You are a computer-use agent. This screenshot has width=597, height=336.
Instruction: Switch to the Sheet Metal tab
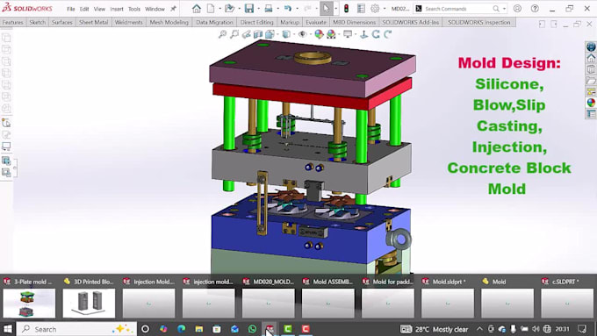click(93, 22)
